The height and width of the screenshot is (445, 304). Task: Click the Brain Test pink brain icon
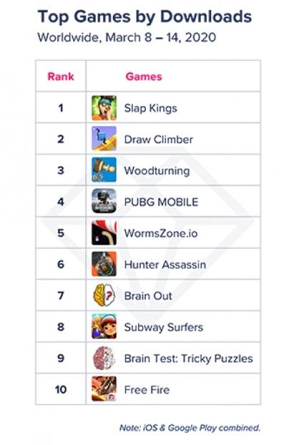click(x=104, y=358)
